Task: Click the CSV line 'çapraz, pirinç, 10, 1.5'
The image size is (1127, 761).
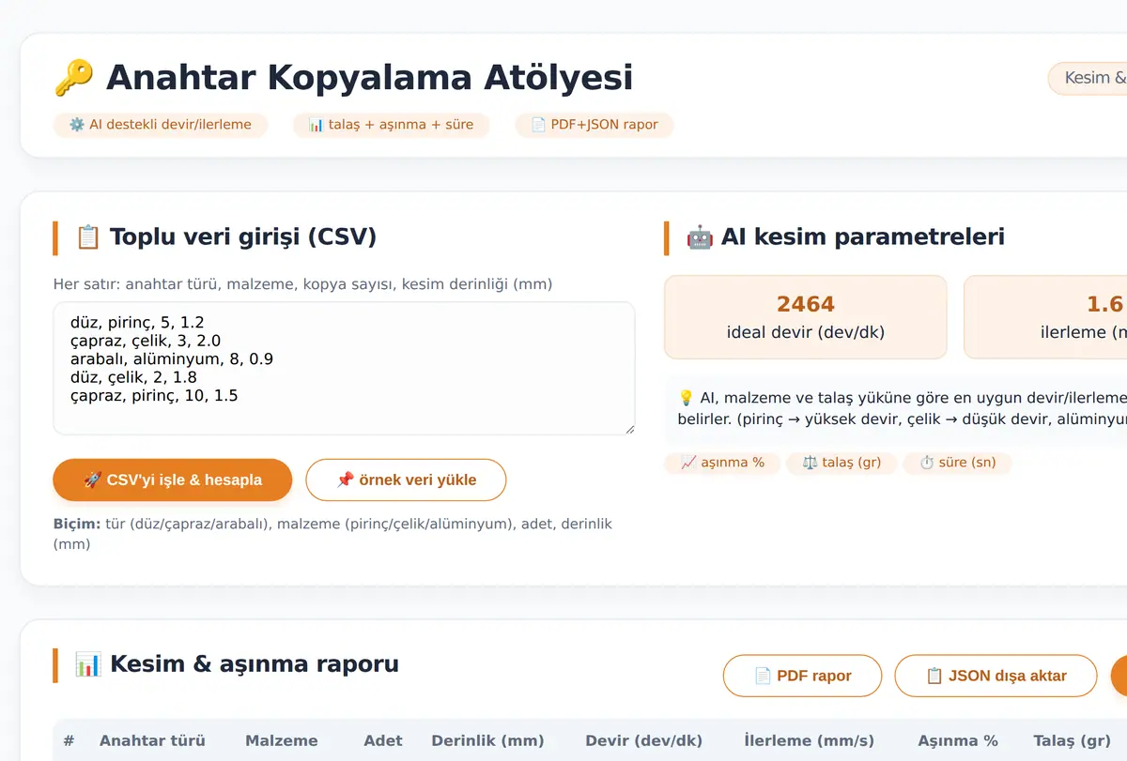Action: coord(154,396)
